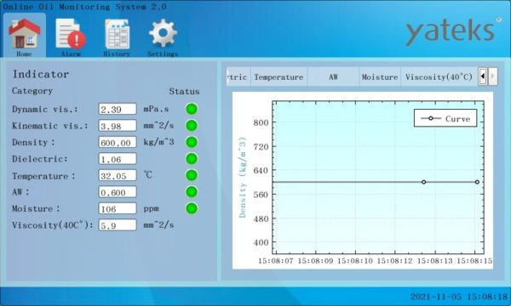Click the Moisture value field 106
This screenshot has width=511, height=306.
pyautogui.click(x=118, y=208)
